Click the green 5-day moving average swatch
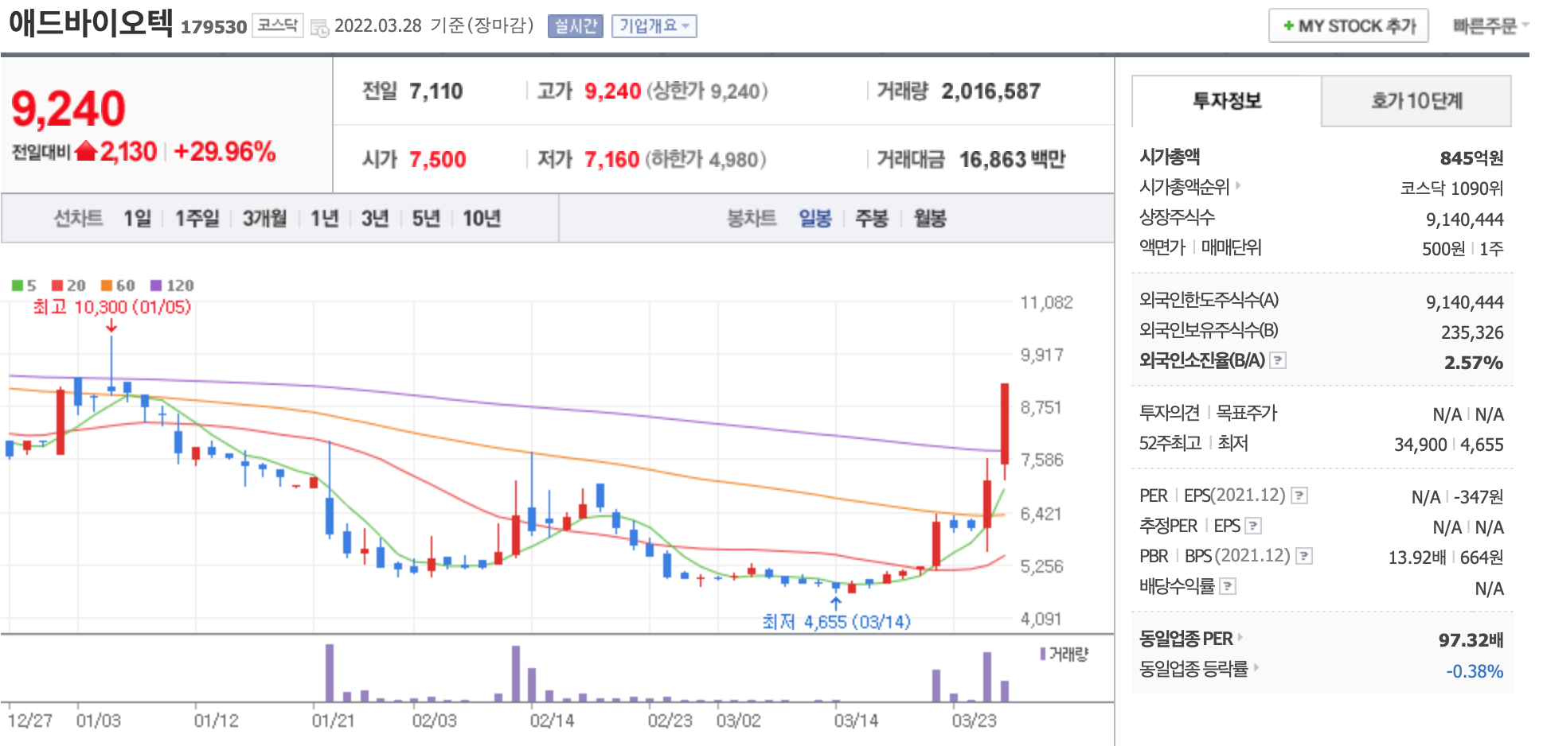The image size is (1543, 746). 17,286
